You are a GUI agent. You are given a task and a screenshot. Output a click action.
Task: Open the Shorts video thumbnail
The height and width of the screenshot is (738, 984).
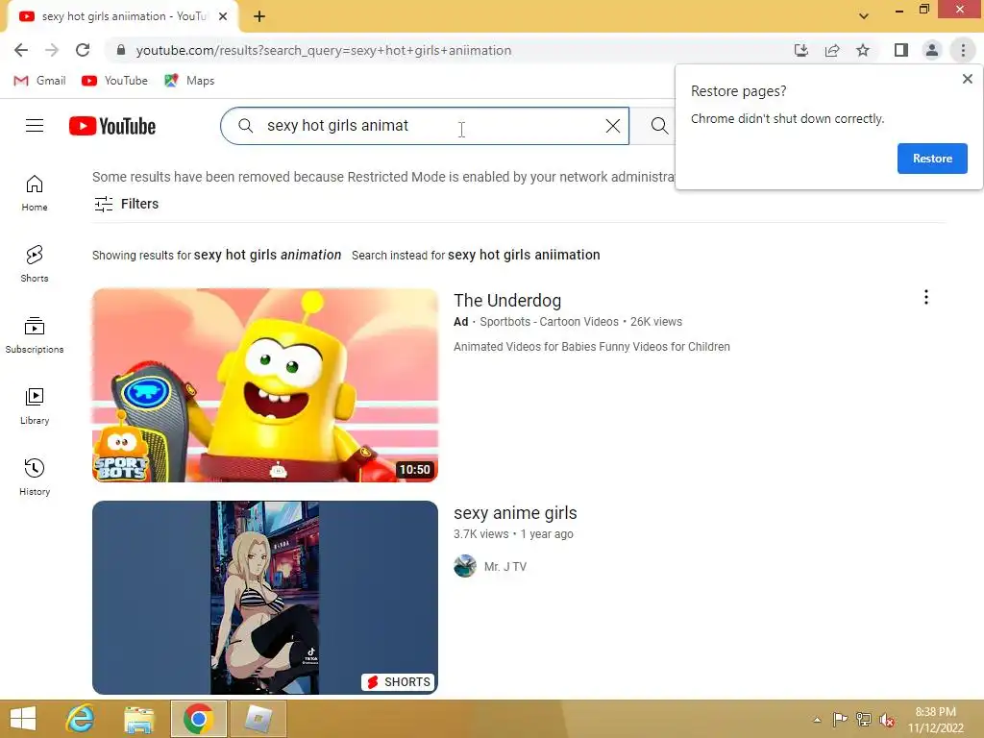tap(265, 598)
